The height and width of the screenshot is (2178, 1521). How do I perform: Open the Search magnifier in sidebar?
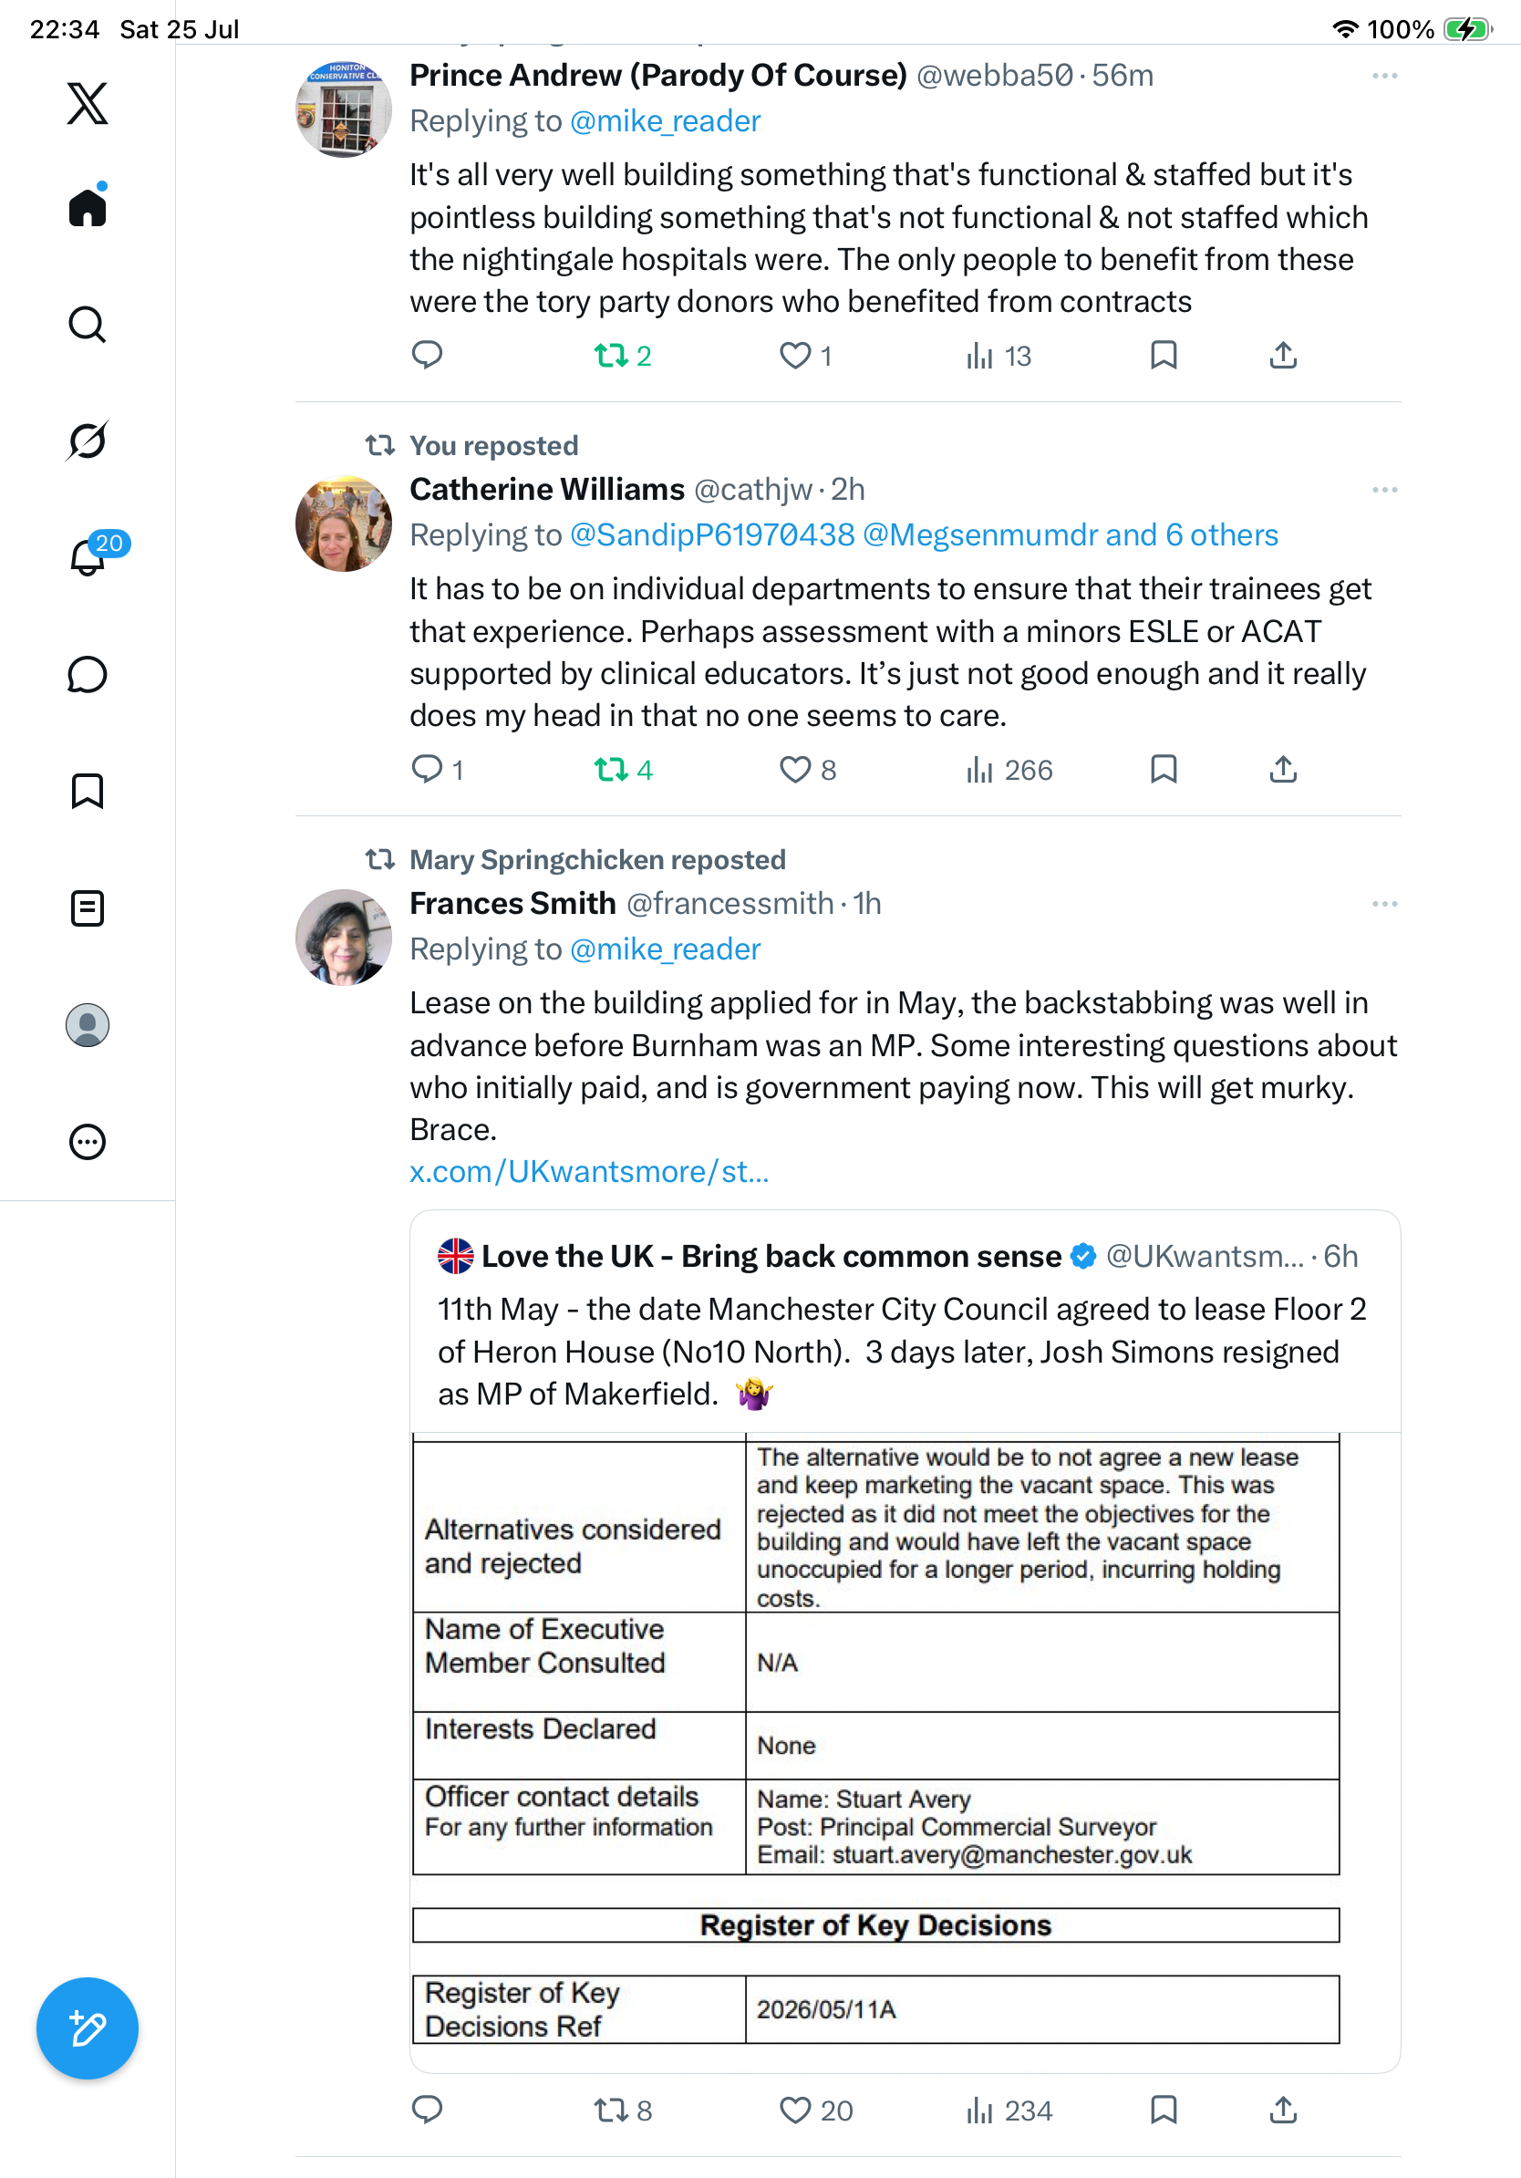[88, 325]
